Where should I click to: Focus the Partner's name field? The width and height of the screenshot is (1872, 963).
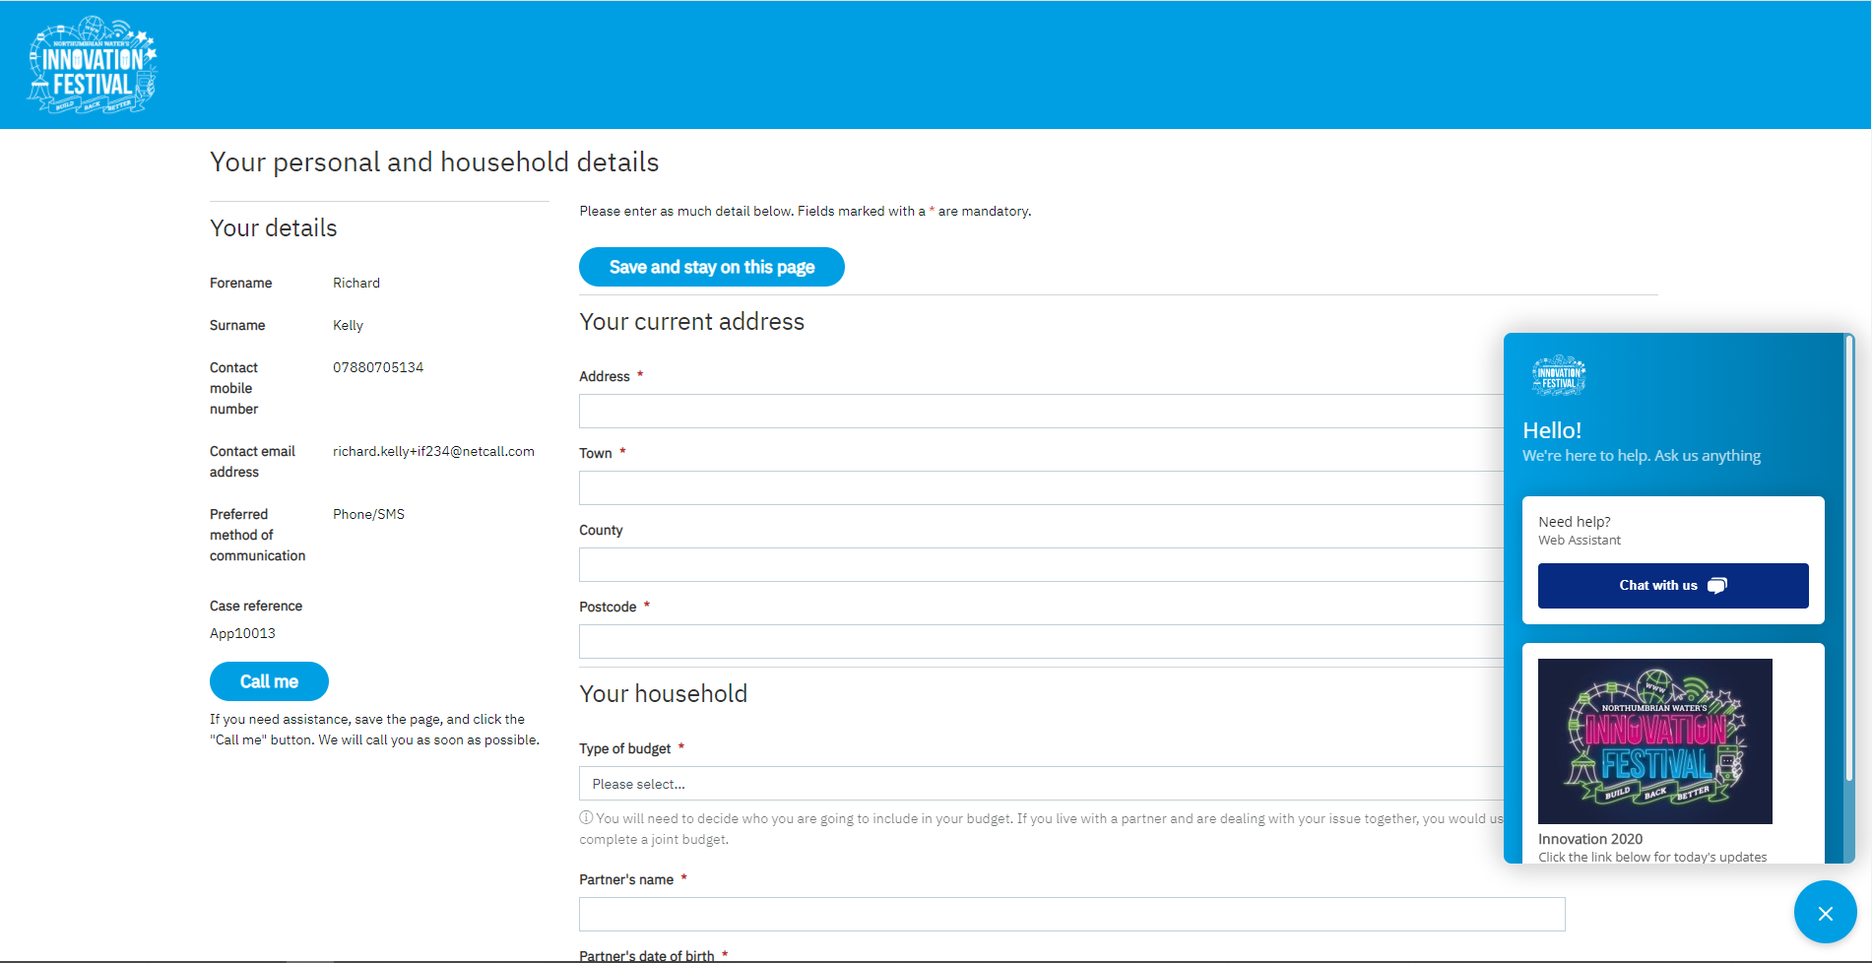point(1071,915)
